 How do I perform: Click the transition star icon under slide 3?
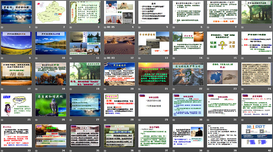pyautogui.click(x=71, y=27)
